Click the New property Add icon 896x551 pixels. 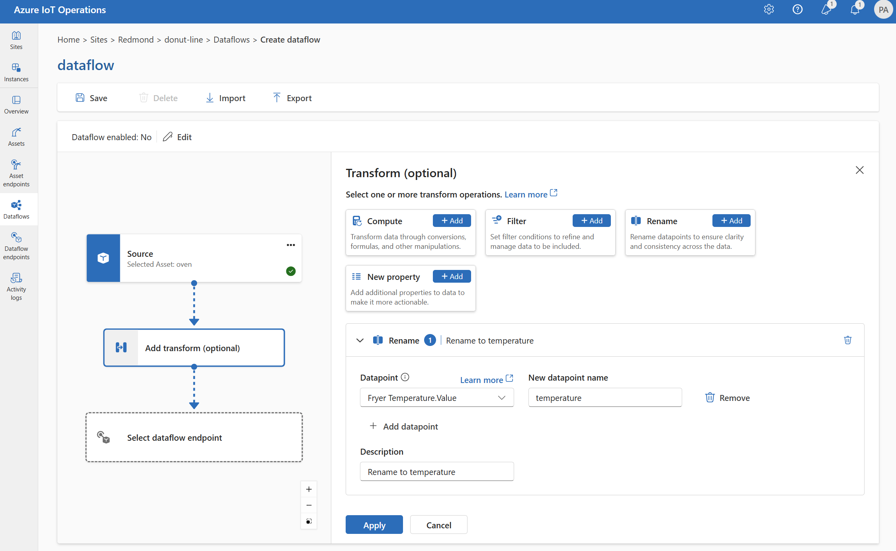tap(451, 276)
